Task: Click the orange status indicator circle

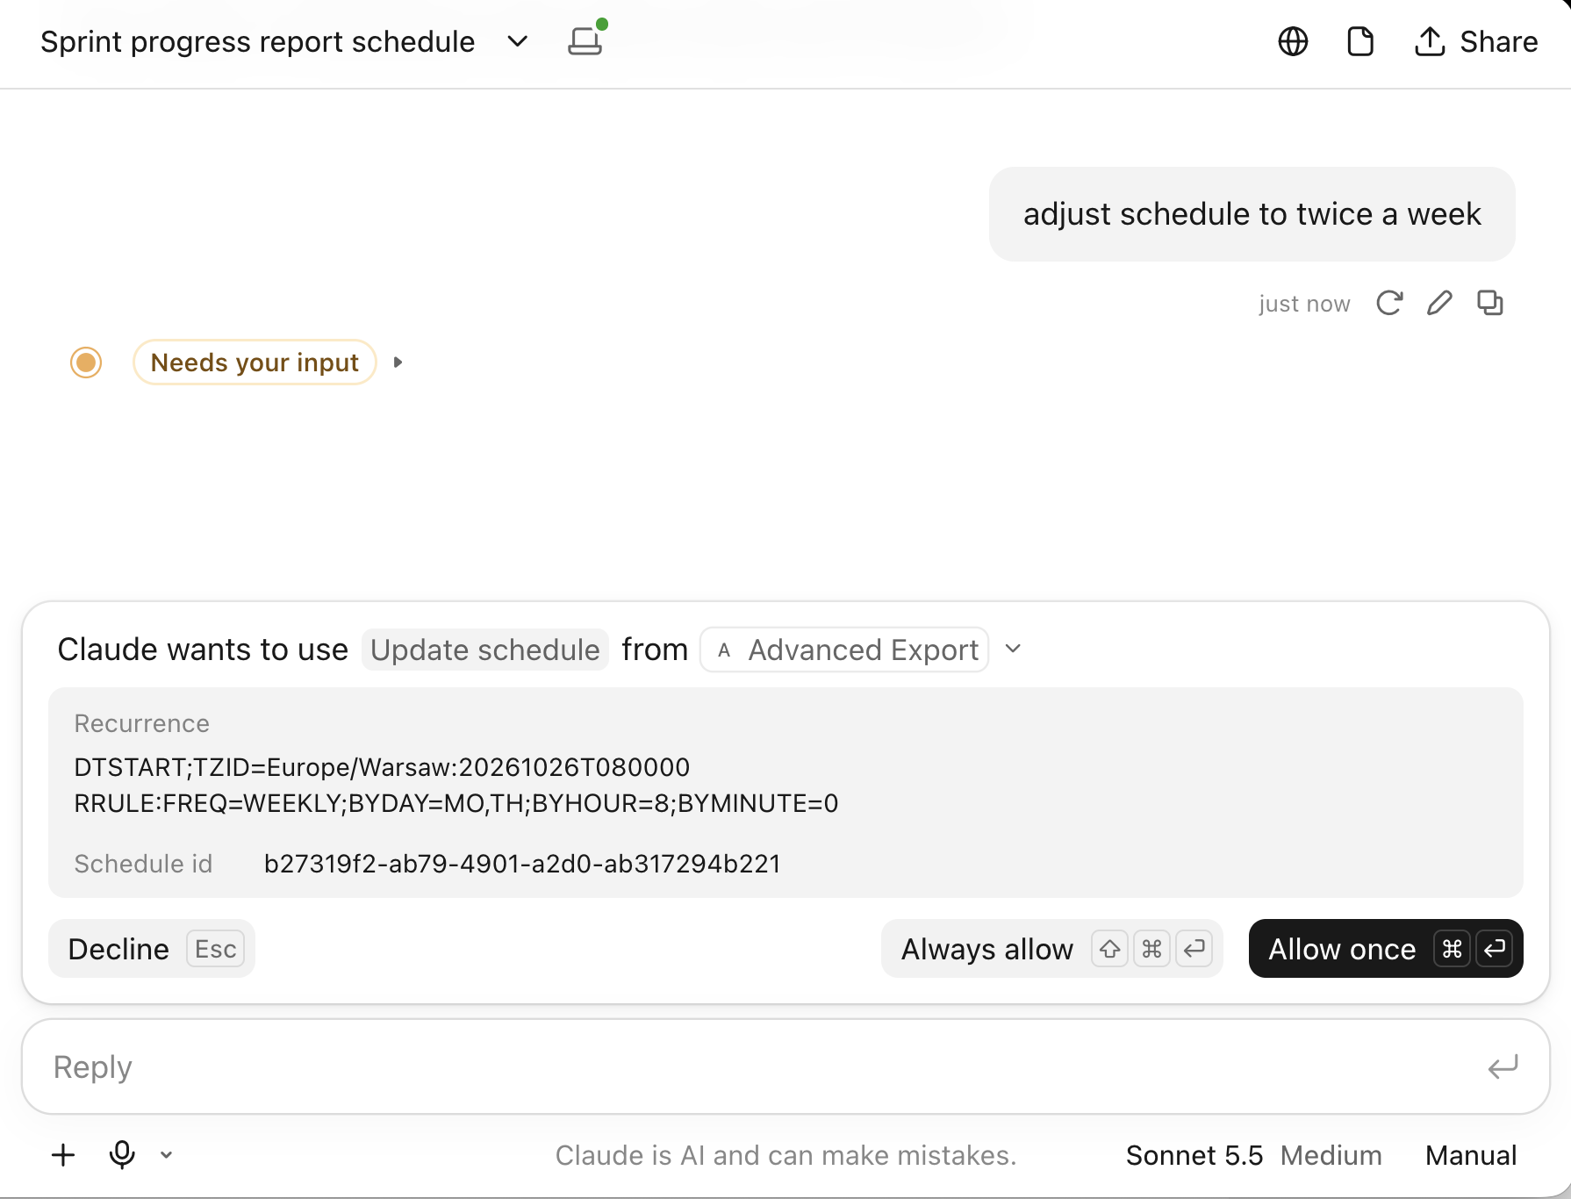Action: click(86, 363)
